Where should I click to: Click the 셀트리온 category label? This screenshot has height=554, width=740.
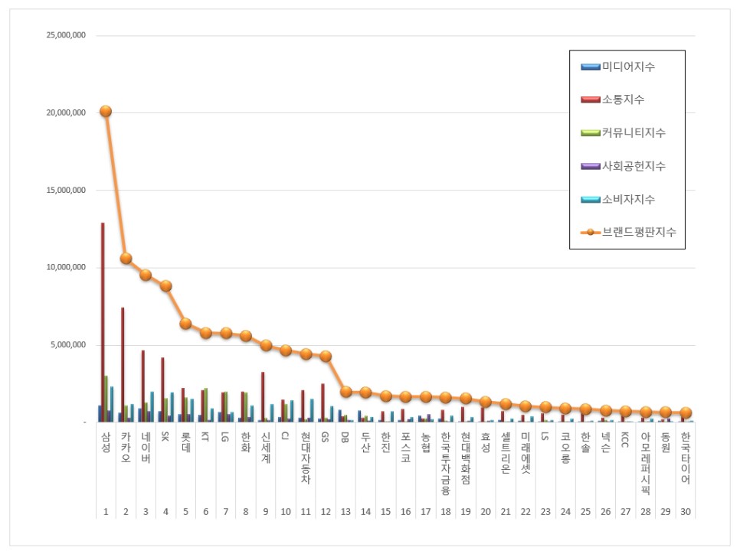tap(506, 453)
